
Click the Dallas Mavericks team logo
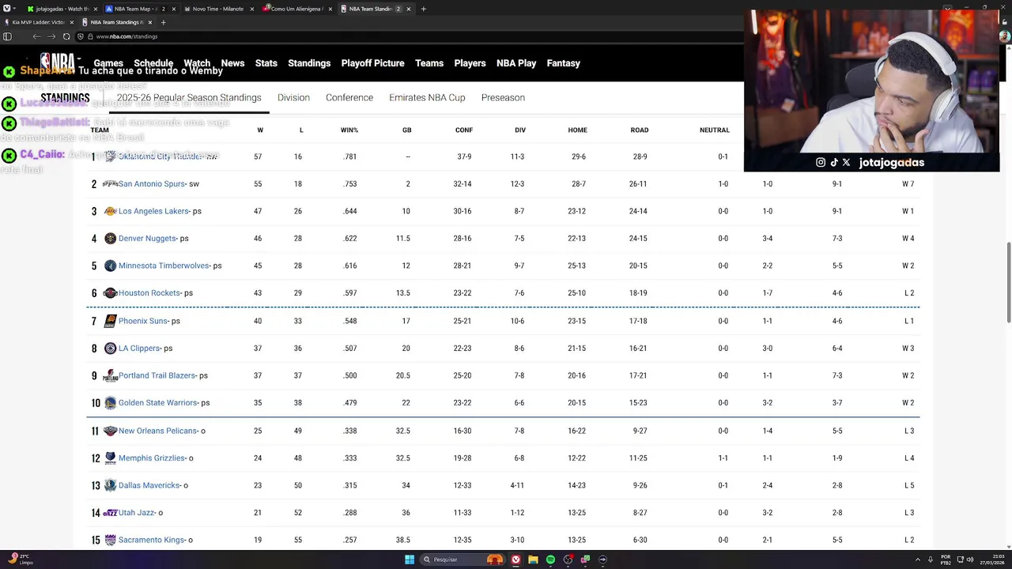coord(110,485)
